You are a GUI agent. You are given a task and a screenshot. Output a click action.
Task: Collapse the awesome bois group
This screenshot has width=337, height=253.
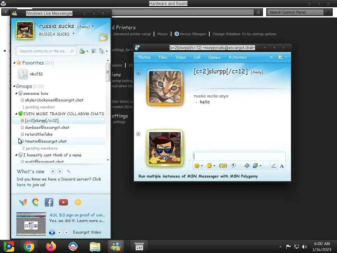click(x=16, y=93)
